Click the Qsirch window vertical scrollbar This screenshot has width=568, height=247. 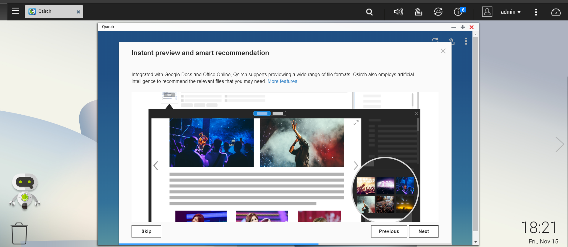point(475,133)
